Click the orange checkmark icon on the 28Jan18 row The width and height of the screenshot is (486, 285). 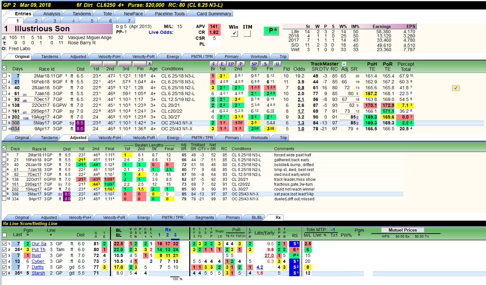click(456, 88)
